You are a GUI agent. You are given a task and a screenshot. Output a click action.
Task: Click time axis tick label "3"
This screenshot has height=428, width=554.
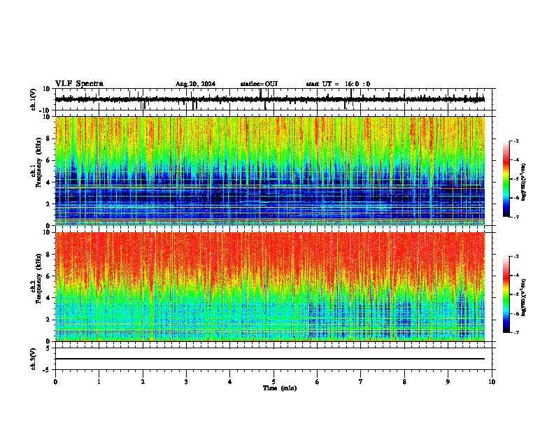pos(186,382)
